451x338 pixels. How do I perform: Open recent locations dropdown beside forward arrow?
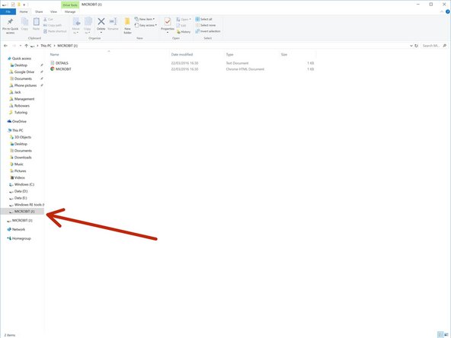(x=21, y=46)
